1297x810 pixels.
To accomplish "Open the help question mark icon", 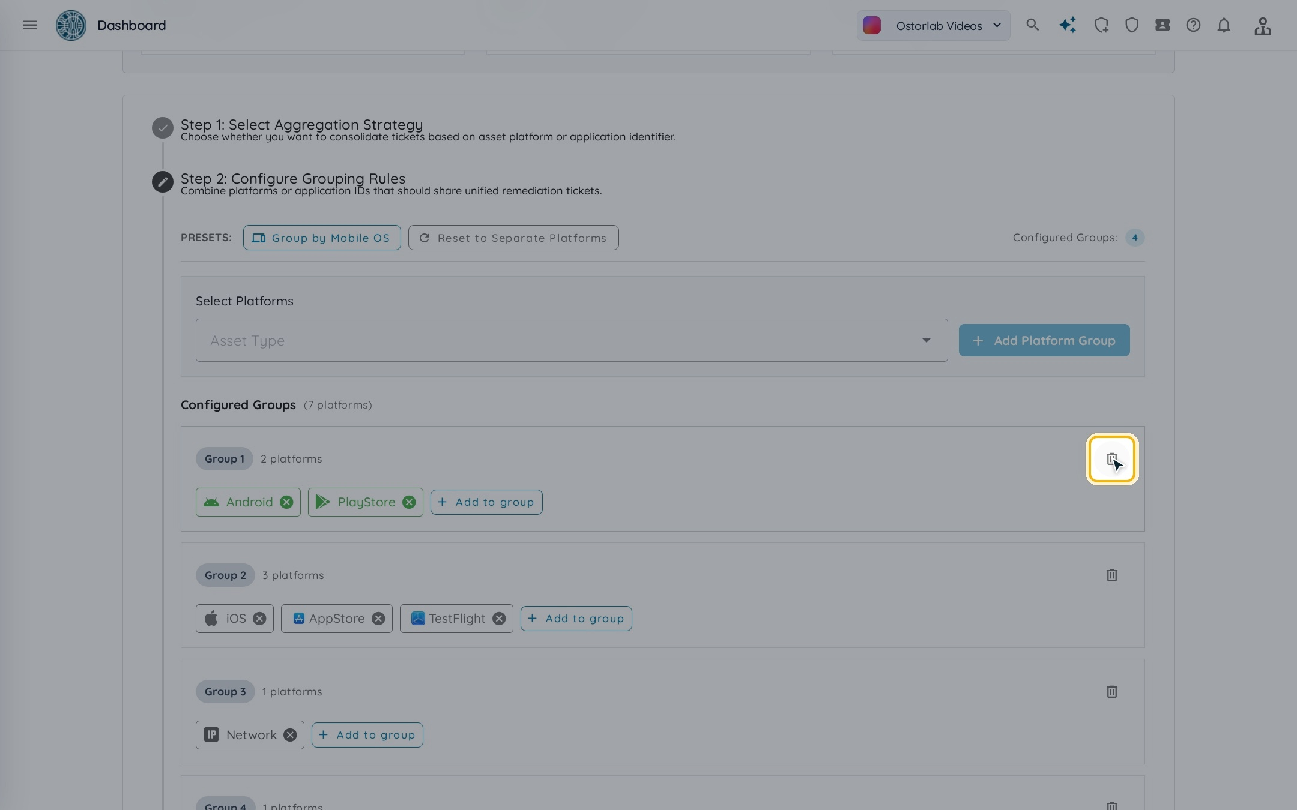I will coord(1193,25).
